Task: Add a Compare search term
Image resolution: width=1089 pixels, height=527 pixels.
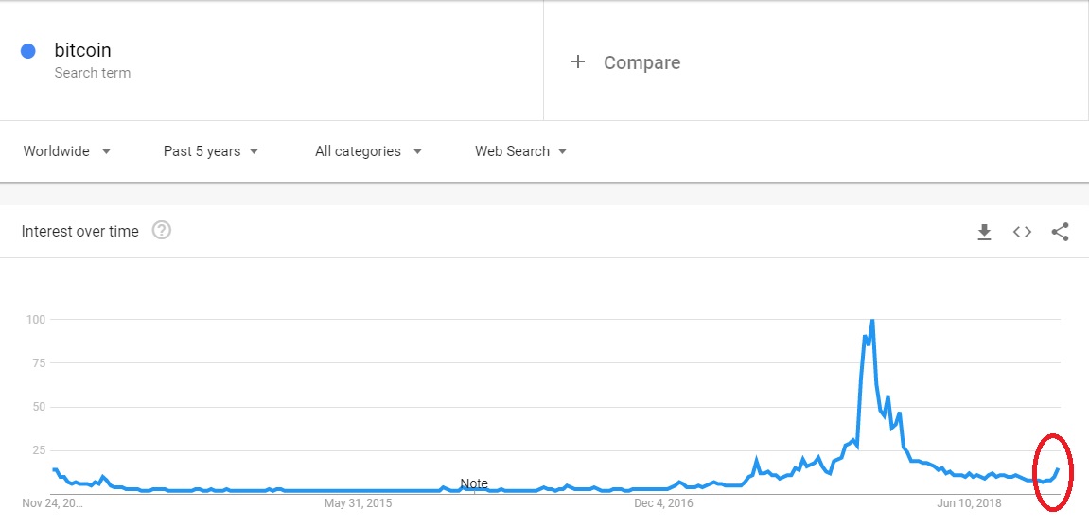Action: click(x=817, y=61)
